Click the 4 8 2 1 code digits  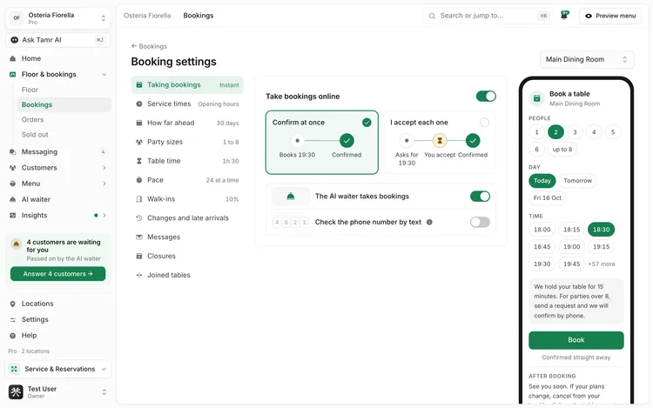click(290, 222)
